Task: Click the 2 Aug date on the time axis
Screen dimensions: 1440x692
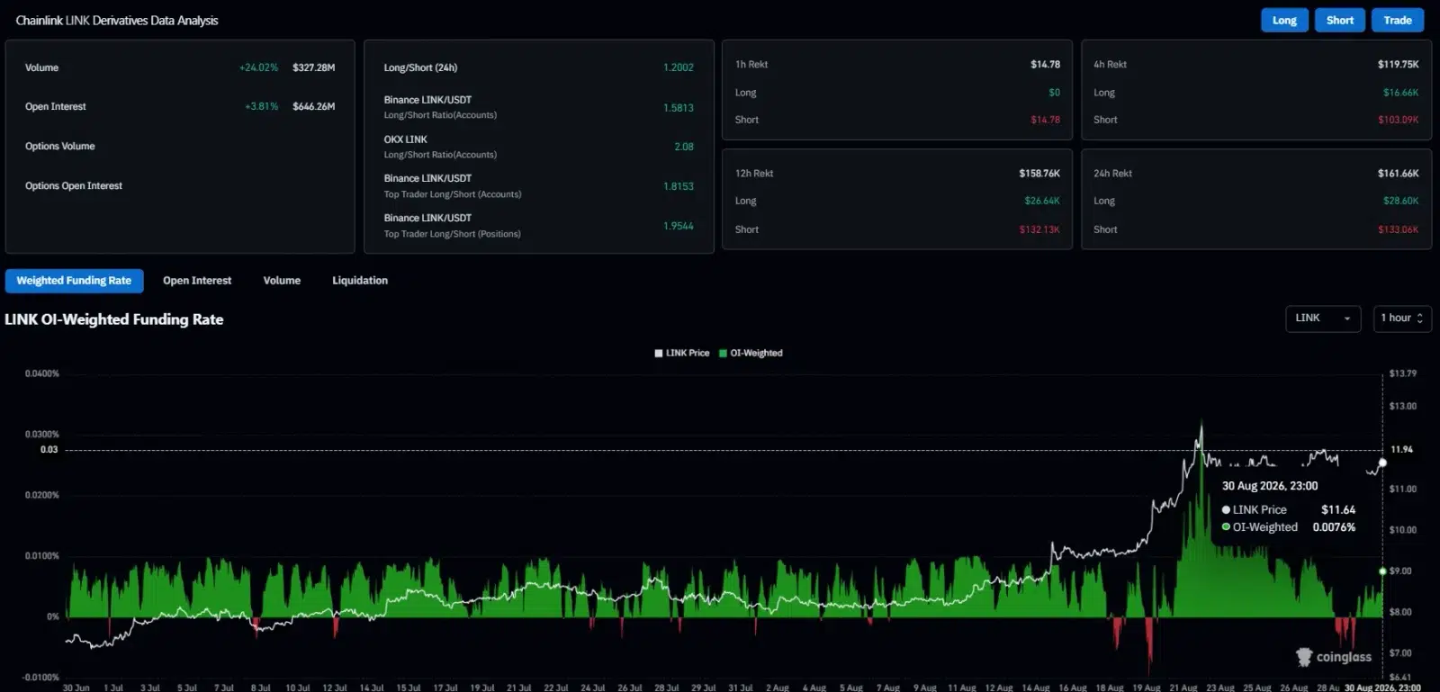Action: pos(778,688)
